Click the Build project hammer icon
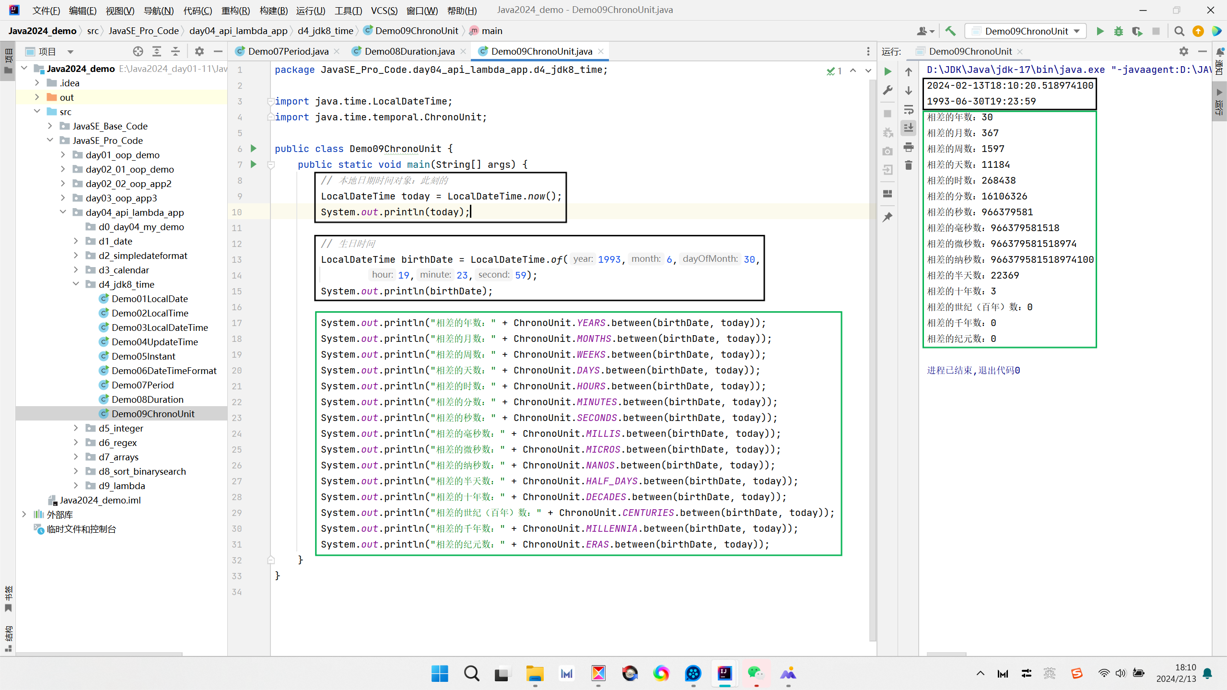The width and height of the screenshot is (1227, 690). 950,31
